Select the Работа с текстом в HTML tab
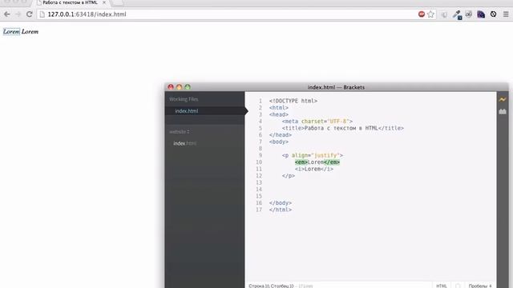The image size is (513, 288). [x=70, y=2]
